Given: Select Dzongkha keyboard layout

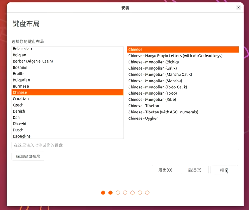Looking at the screenshot, I should pyautogui.click(x=22, y=136).
